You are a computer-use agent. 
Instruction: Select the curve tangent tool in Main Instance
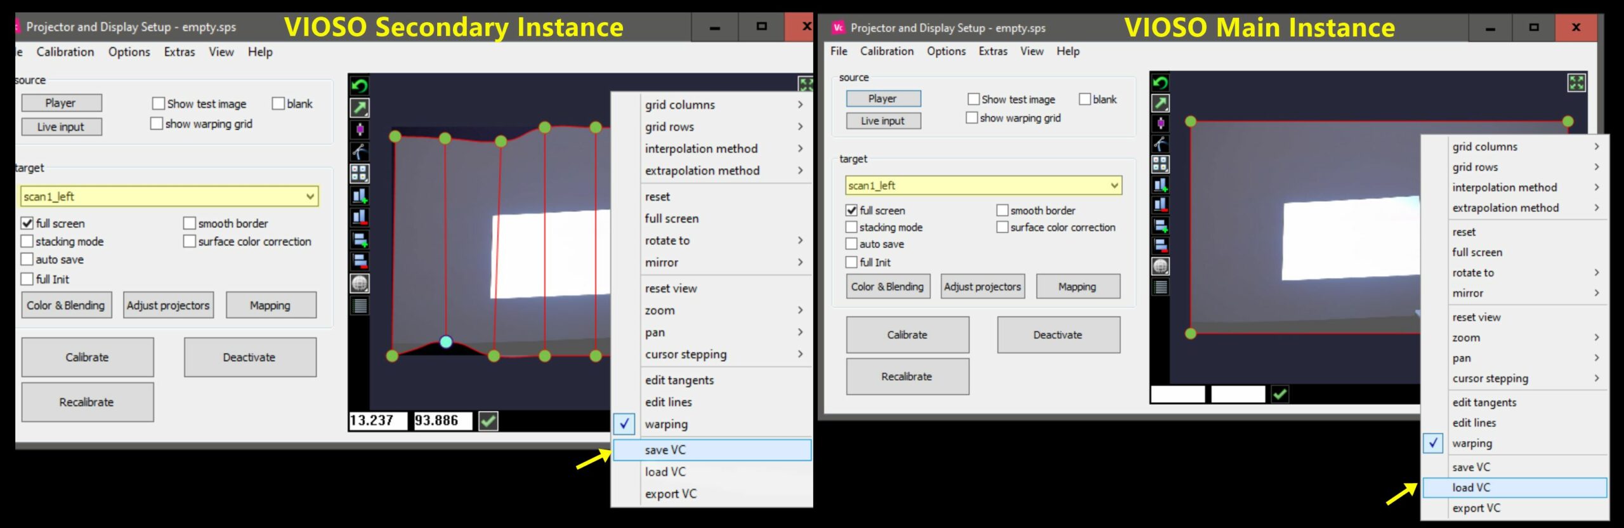(x=1160, y=143)
